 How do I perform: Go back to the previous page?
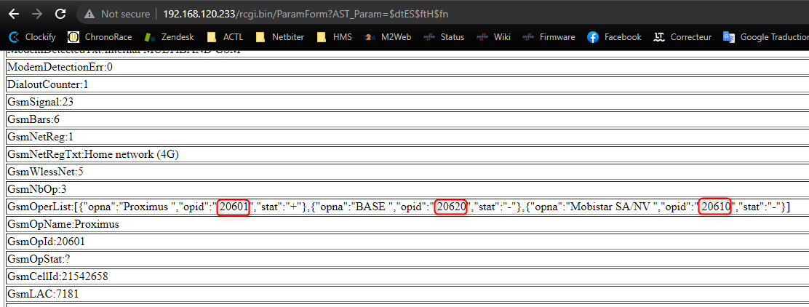tap(14, 14)
